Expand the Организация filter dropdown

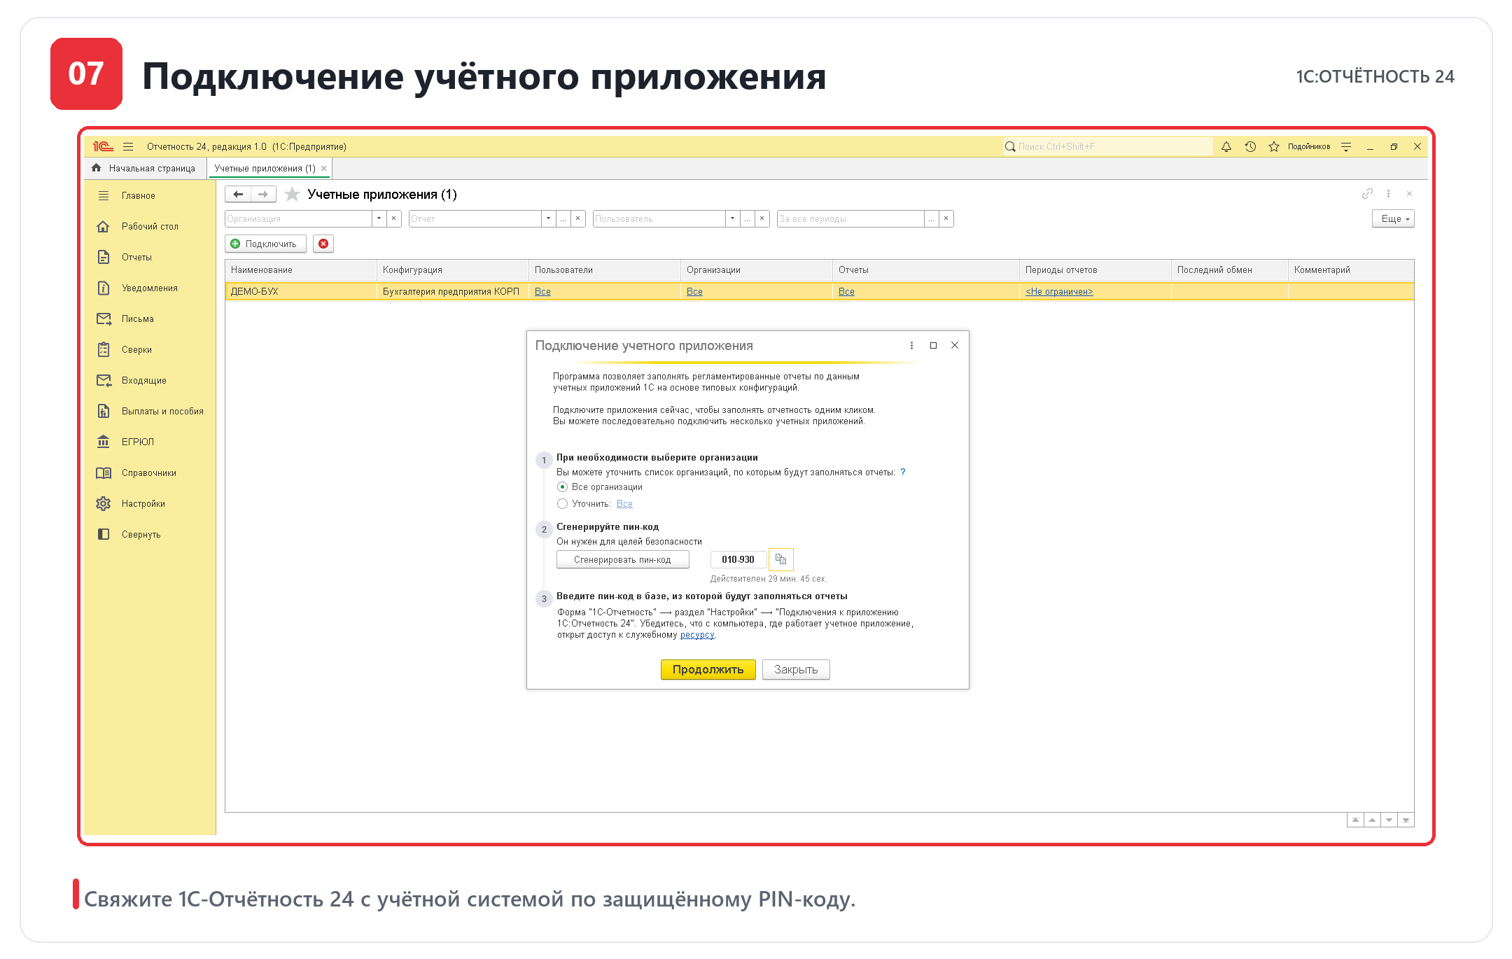pyautogui.click(x=379, y=218)
